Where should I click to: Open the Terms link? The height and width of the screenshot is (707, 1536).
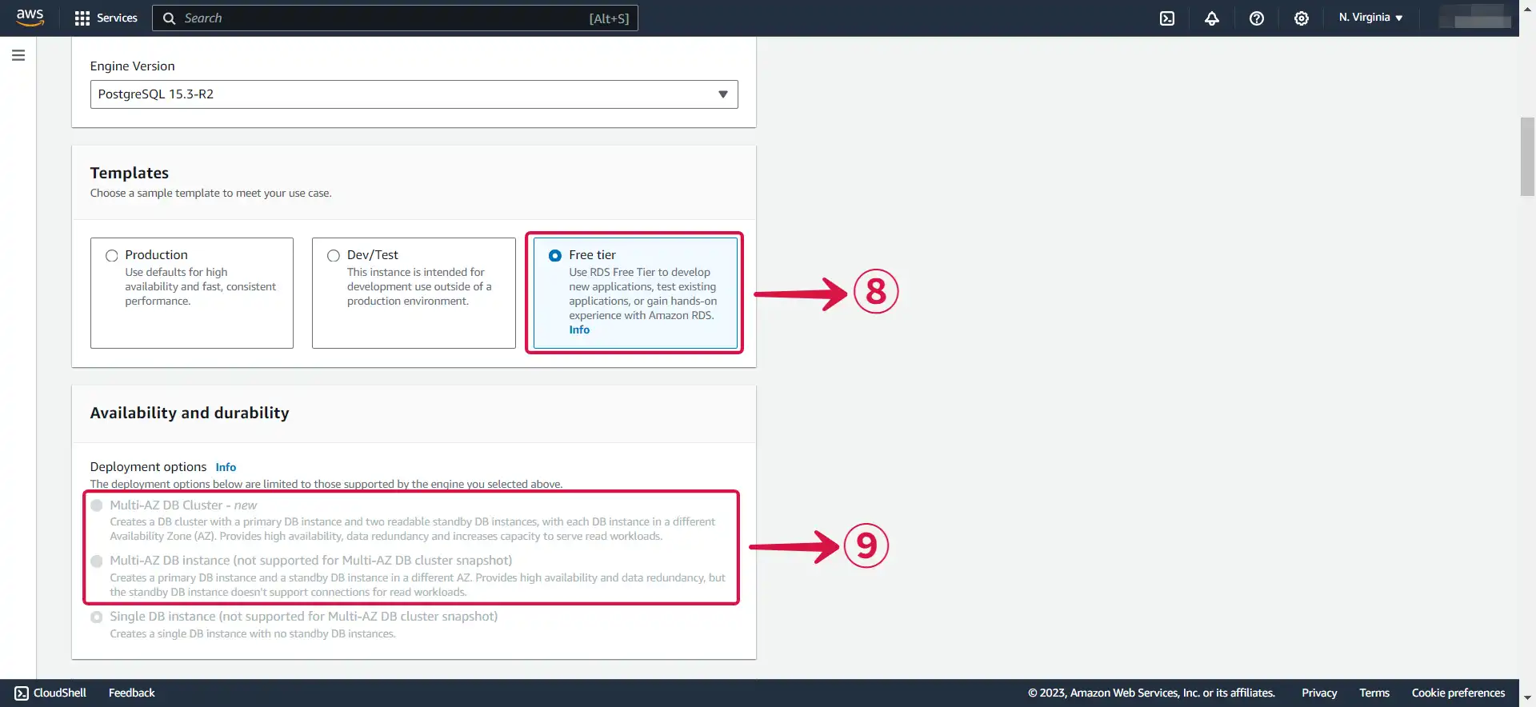coord(1374,693)
